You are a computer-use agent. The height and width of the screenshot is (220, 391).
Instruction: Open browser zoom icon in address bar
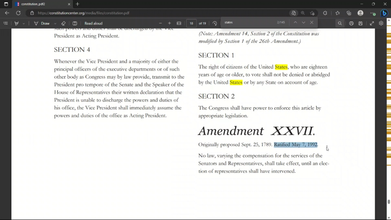tap(303, 13)
